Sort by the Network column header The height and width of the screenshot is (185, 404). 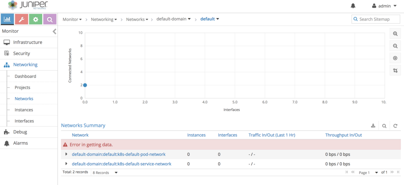[80, 135]
